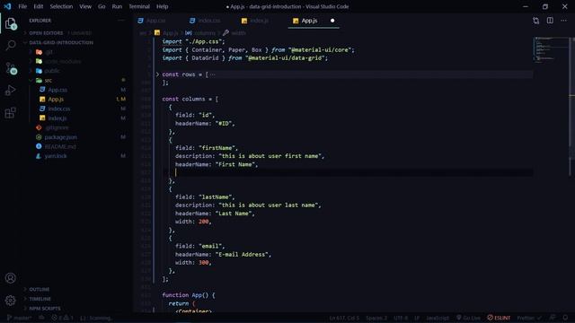Open the Edit menu
575x323 pixels.
click(38, 6)
